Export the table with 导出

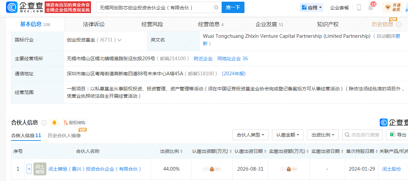pyautogui.click(x=398, y=135)
